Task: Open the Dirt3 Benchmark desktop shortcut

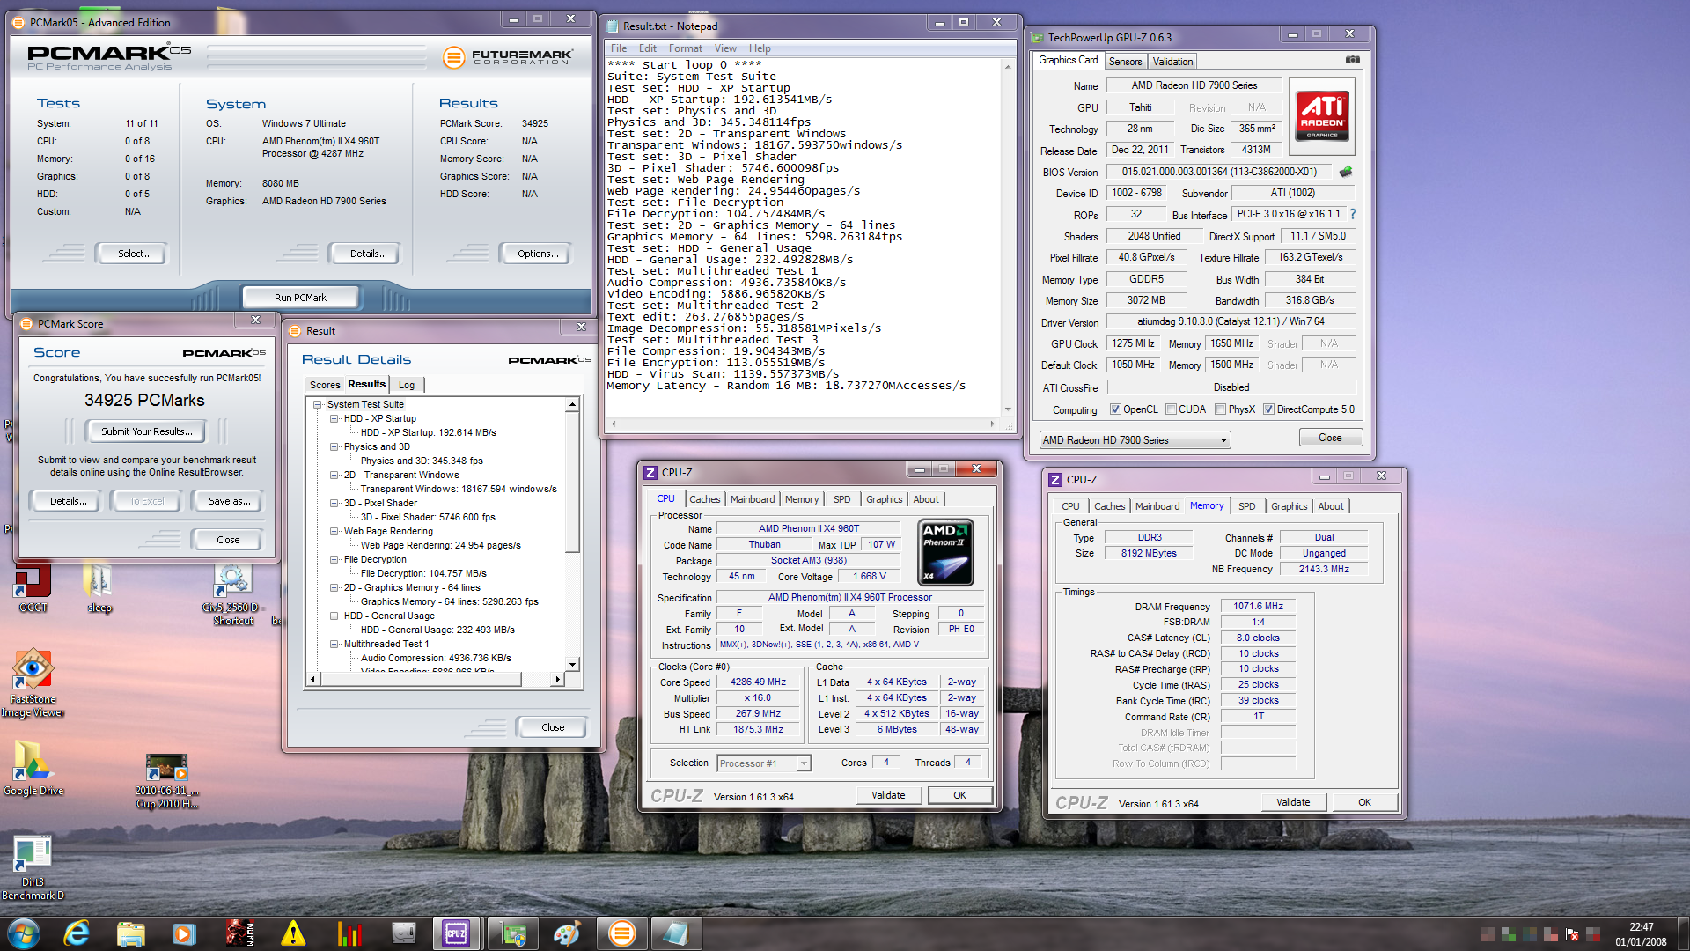Action: [33, 867]
